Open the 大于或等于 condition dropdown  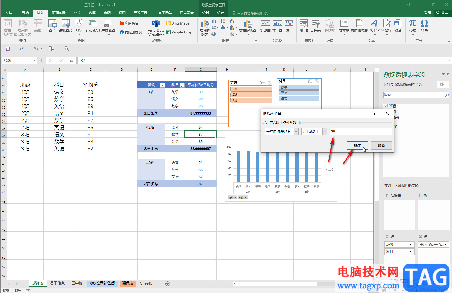tap(325, 131)
